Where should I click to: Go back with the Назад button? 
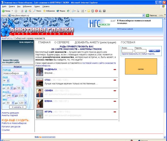pyautogui.click(x=6, y=11)
